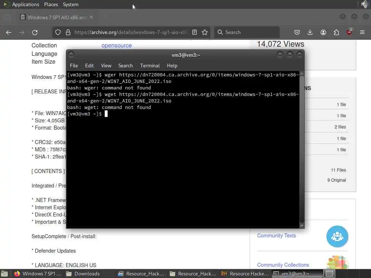This screenshot has height=278, width=371.
Task: View site security padlock info
Action: point(68,32)
